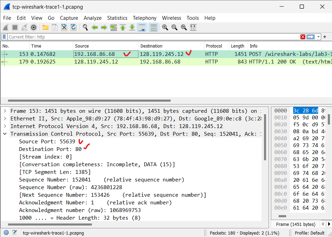Toggle automatic scrolling in live capture
The image size is (332, 237).
click(142, 27)
